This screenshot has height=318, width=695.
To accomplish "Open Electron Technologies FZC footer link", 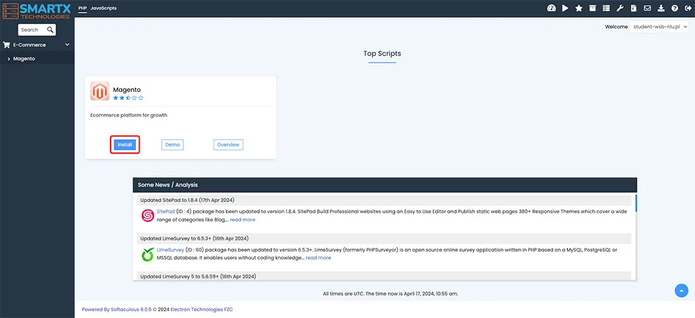I will click(202, 310).
